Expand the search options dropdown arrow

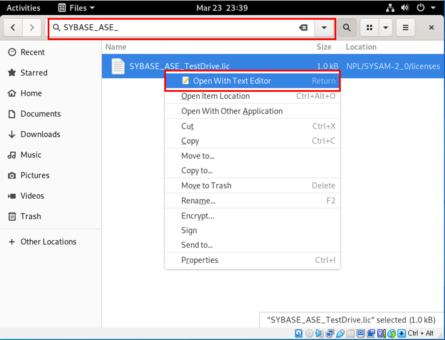(x=324, y=28)
